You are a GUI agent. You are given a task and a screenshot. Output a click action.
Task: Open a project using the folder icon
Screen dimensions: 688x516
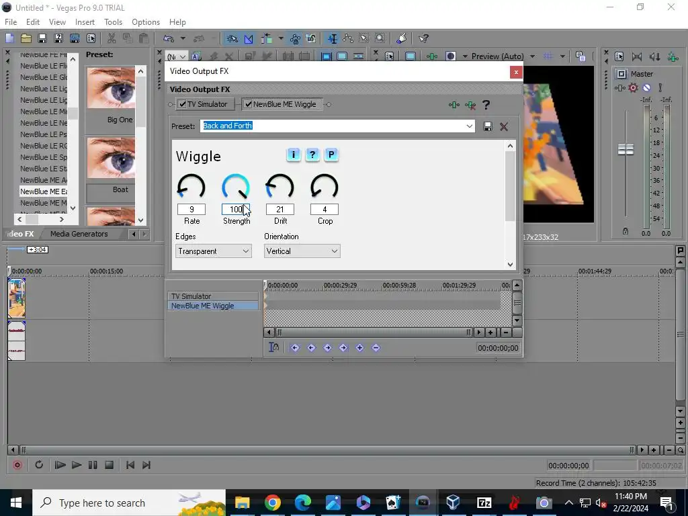pos(26,38)
